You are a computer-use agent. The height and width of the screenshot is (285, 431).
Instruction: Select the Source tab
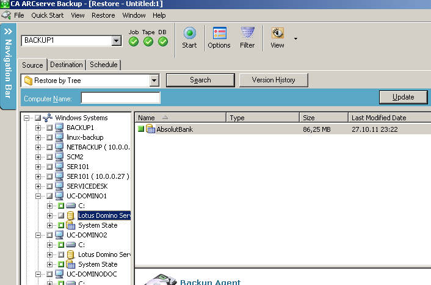click(x=32, y=65)
